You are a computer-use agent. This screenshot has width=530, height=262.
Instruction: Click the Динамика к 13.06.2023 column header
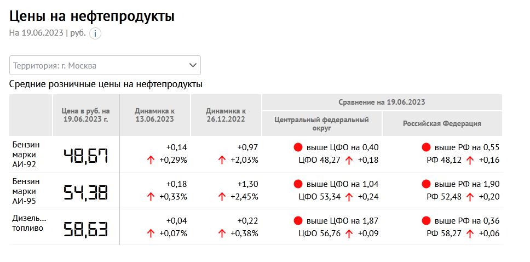click(154, 115)
